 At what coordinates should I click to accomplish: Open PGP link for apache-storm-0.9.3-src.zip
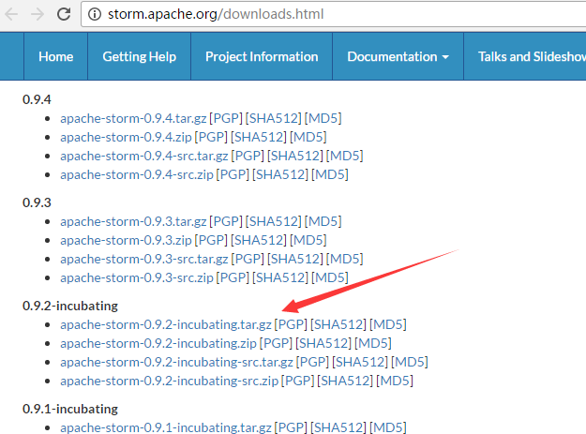[x=233, y=277]
